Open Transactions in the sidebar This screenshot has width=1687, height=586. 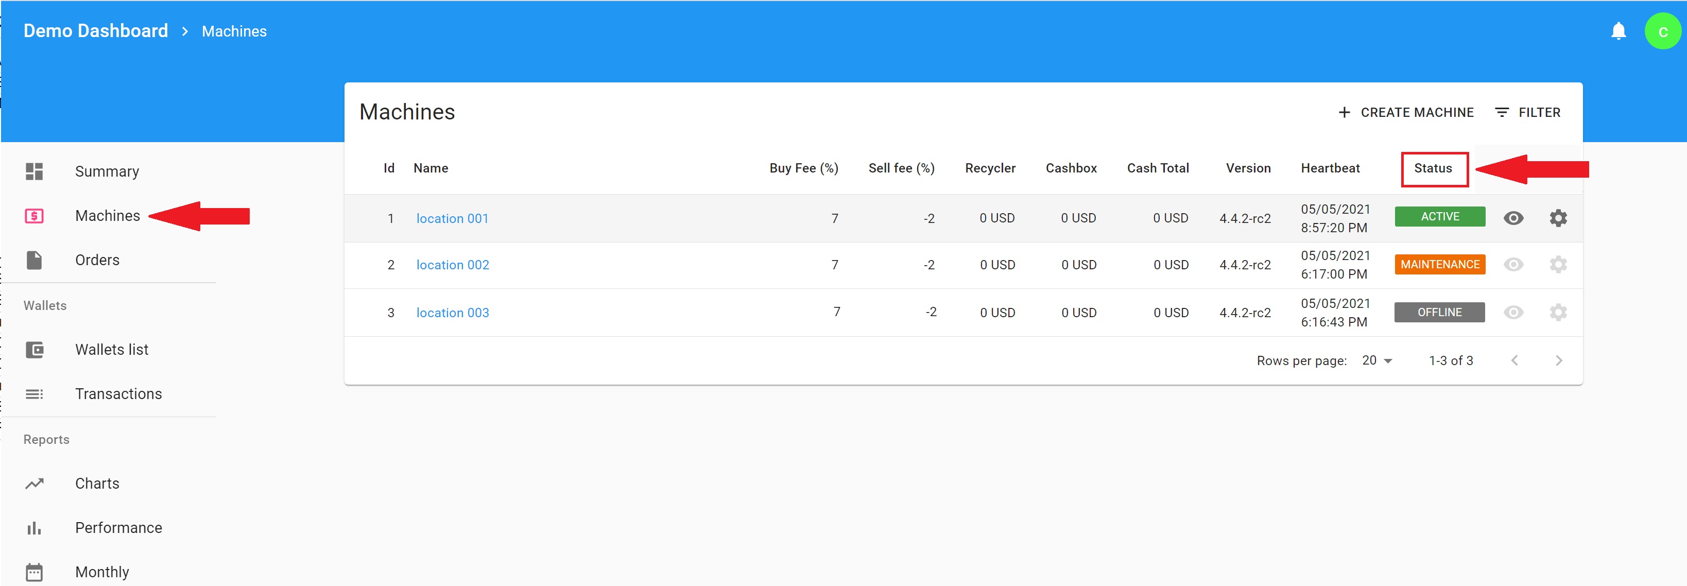click(118, 394)
